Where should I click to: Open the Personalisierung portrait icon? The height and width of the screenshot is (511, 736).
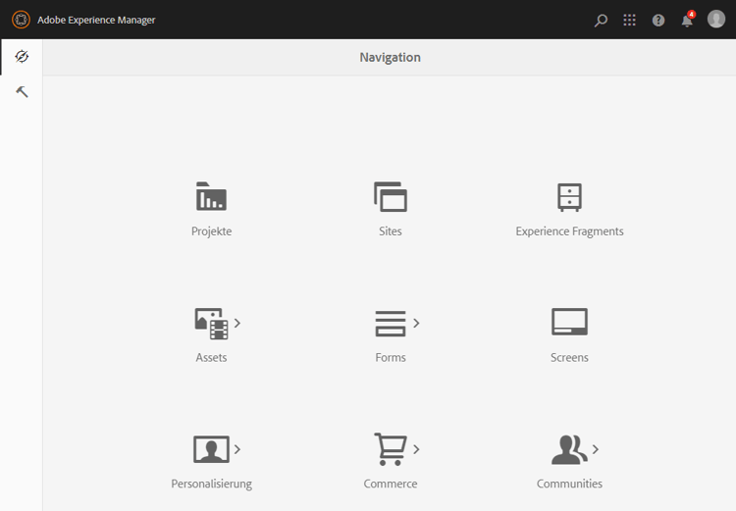click(x=211, y=449)
